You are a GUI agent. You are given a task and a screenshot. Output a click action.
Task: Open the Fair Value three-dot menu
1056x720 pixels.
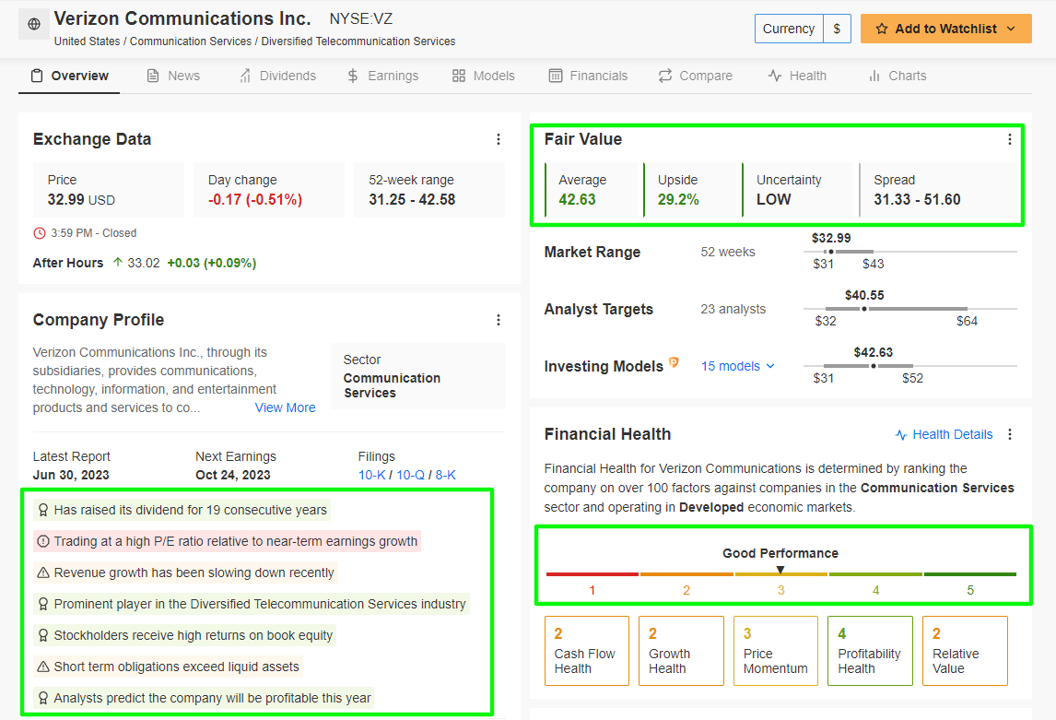point(1010,139)
